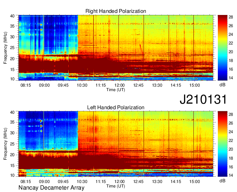The height and width of the screenshot is (192, 237).
Task: Click inside the Left Handed Polarization spectrogram
Action: (x=116, y=144)
